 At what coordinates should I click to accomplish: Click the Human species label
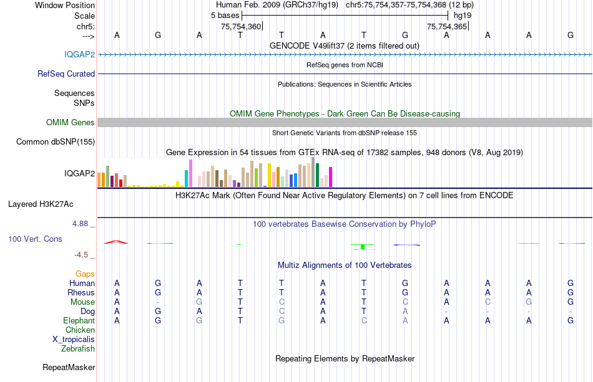(x=82, y=283)
